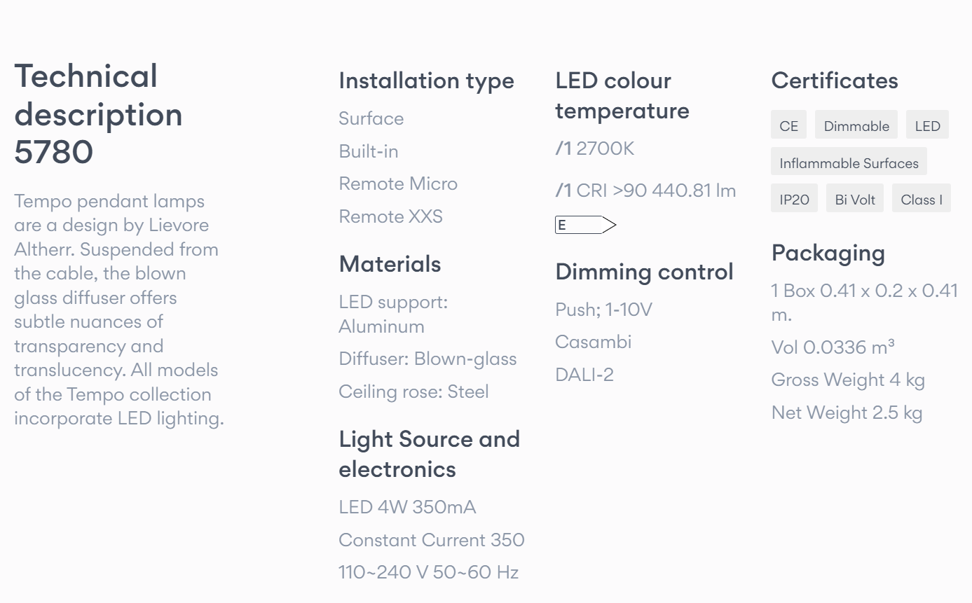Select the LED 4W 350mA specification

point(407,507)
